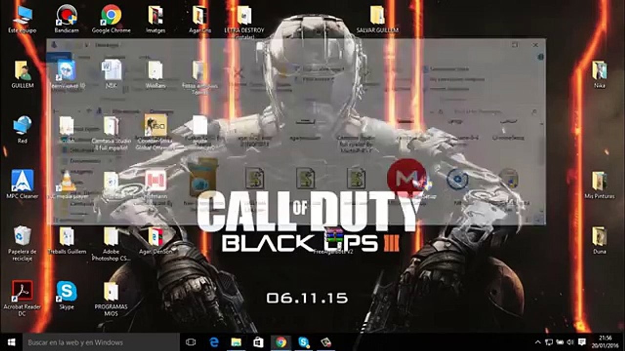Select the Adobe Photoshop CS folder

tap(111, 244)
